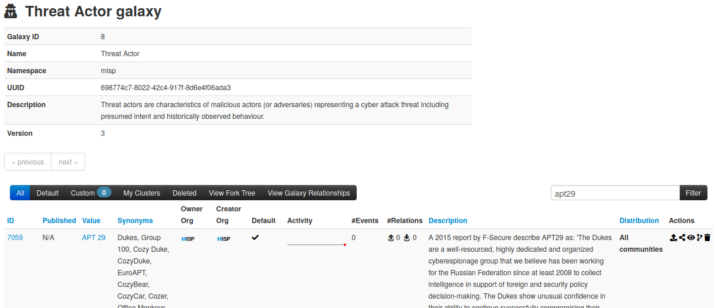Screen dimensions: 718x308
Task: Click the Creator Org MISP logo
Action: pos(223,239)
